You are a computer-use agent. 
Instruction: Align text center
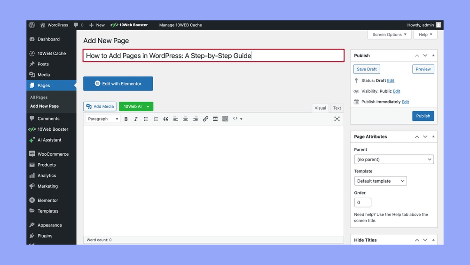click(x=185, y=119)
